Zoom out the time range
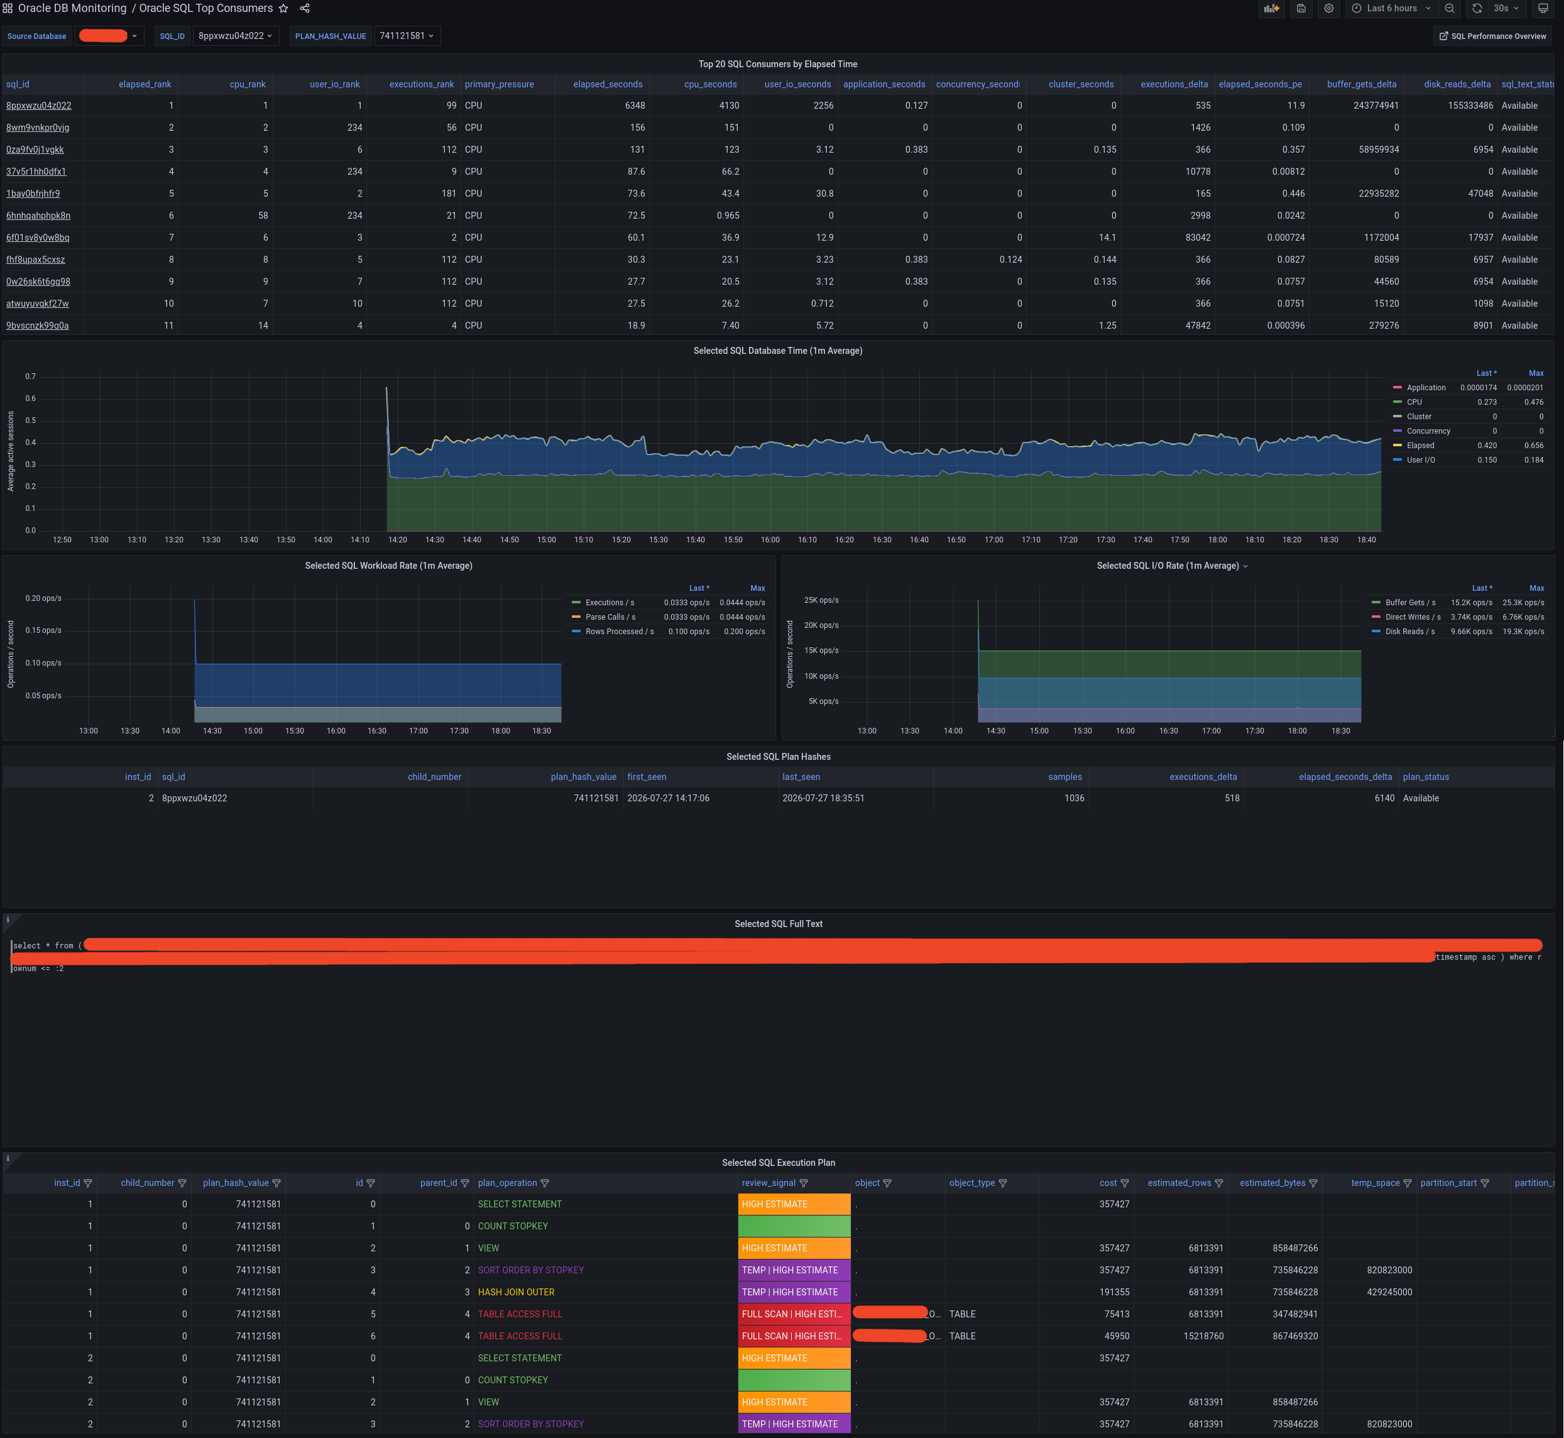The width and height of the screenshot is (1564, 1438). 1450,9
